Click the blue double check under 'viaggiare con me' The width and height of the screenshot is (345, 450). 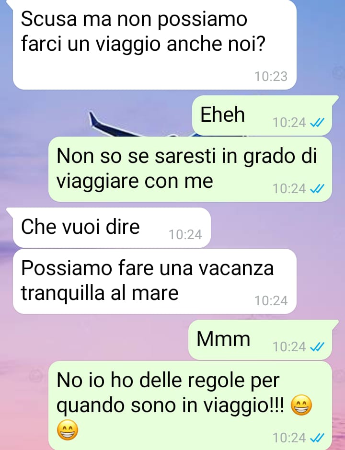tap(317, 189)
